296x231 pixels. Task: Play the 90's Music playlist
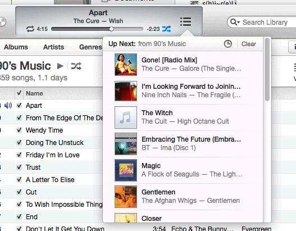click(60, 66)
